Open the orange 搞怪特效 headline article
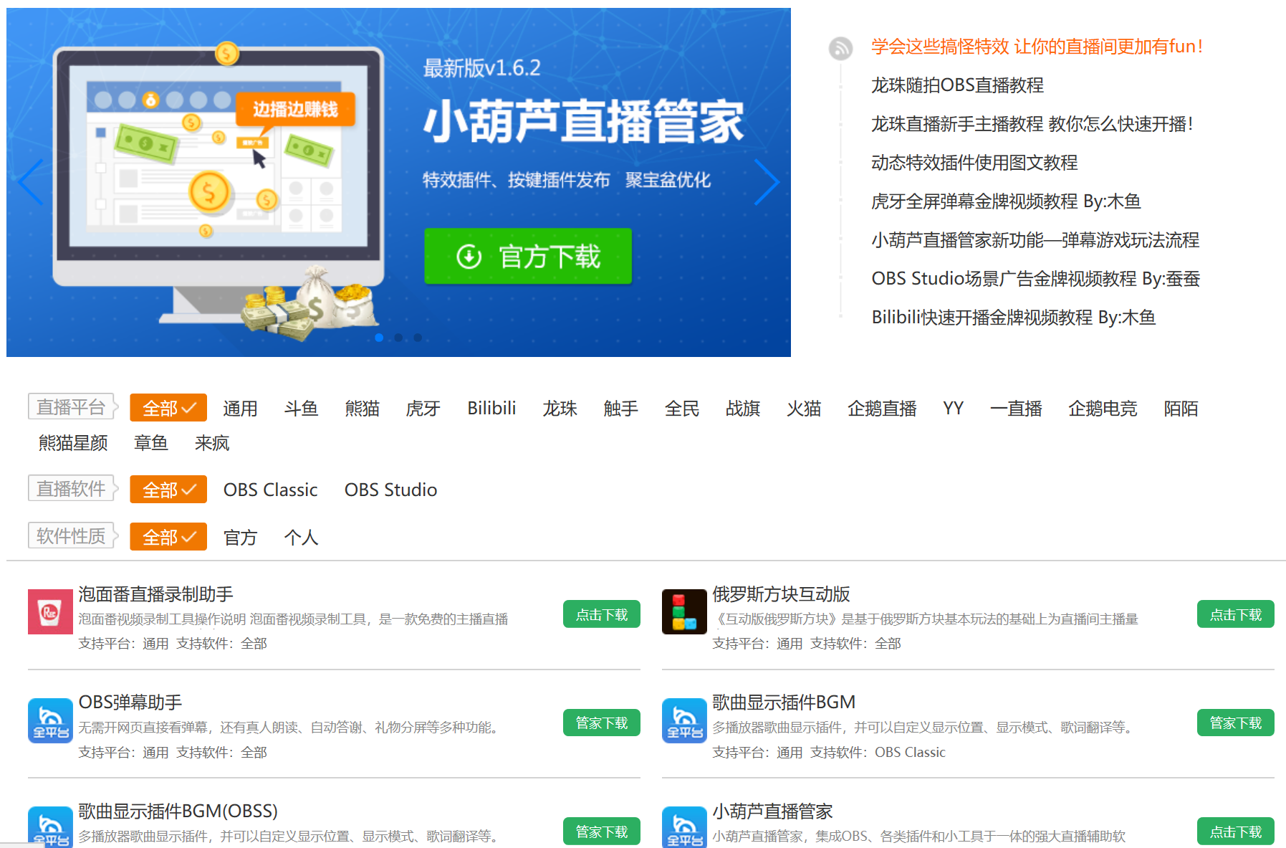This screenshot has height=848, width=1286. (x=1037, y=47)
